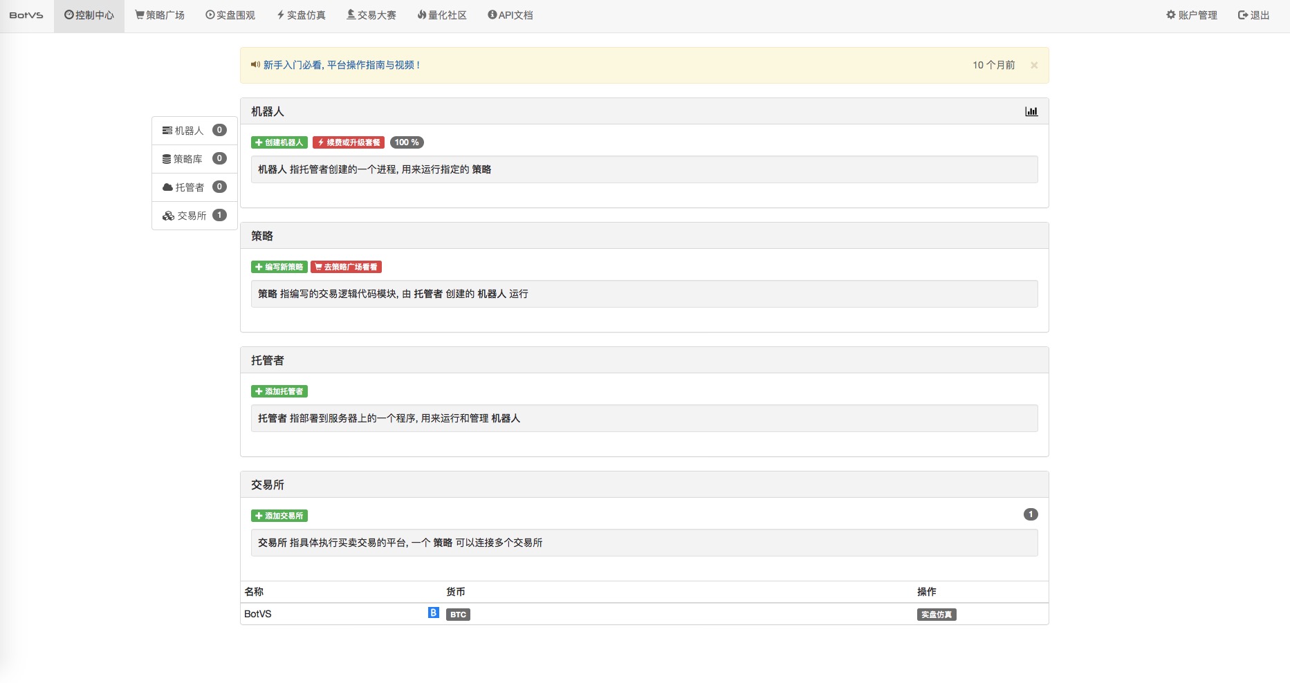Click the 1 badge beside sidebar 交易所
Screen dimensions: 1290x683
[219, 215]
